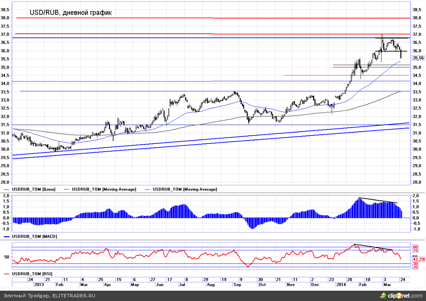
Task: Click date tick 30 above Oct
Action: (x=260, y=279)
